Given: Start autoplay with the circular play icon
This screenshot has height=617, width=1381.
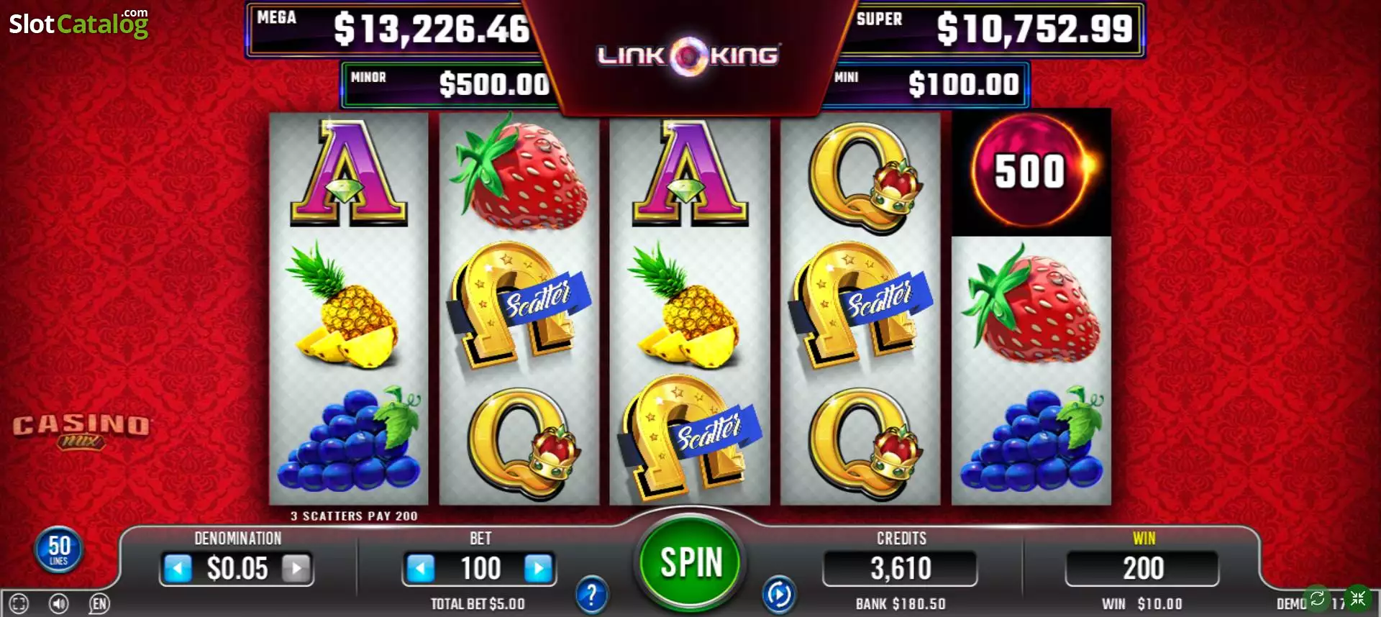Looking at the screenshot, I should coord(779,595).
